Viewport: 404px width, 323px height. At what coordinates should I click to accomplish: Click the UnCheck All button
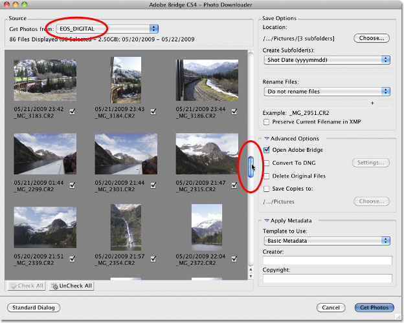72,286
